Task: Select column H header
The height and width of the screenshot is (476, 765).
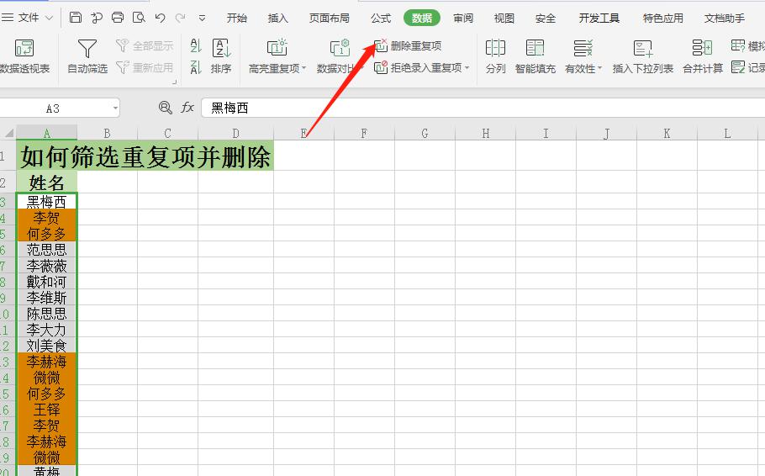Action: [485, 133]
